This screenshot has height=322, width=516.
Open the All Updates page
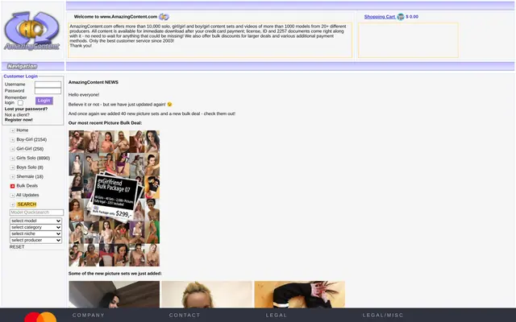coord(27,195)
